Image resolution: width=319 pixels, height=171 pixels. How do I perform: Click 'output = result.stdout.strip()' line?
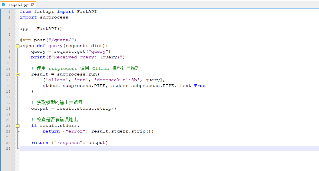[74, 109]
